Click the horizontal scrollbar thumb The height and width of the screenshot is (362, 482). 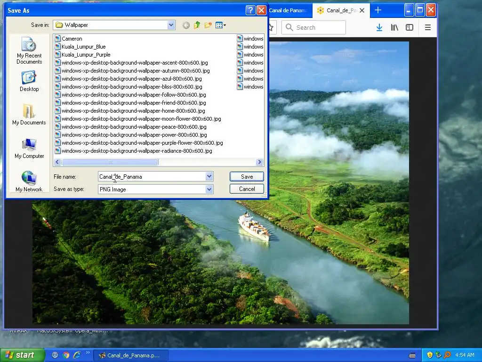pyautogui.click(x=110, y=162)
